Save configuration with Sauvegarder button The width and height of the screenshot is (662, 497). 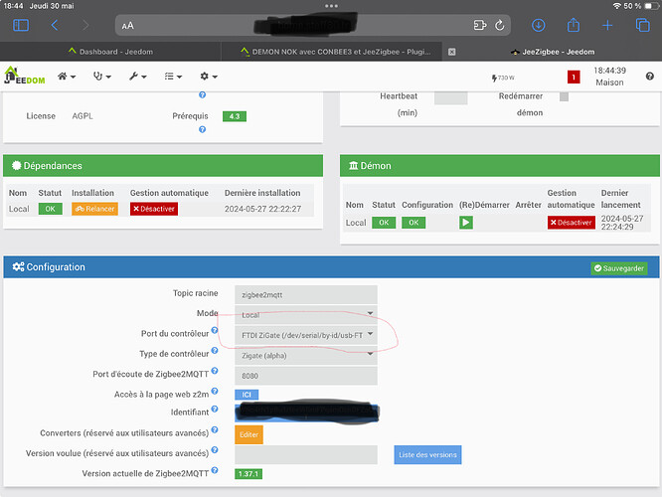(619, 268)
